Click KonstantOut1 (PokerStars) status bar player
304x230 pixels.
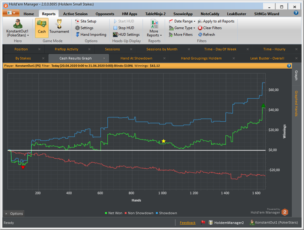pos(274,223)
